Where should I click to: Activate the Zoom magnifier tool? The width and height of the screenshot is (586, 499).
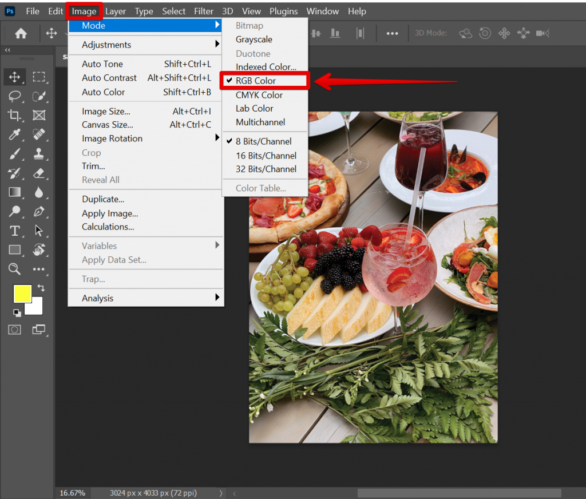[x=15, y=269]
